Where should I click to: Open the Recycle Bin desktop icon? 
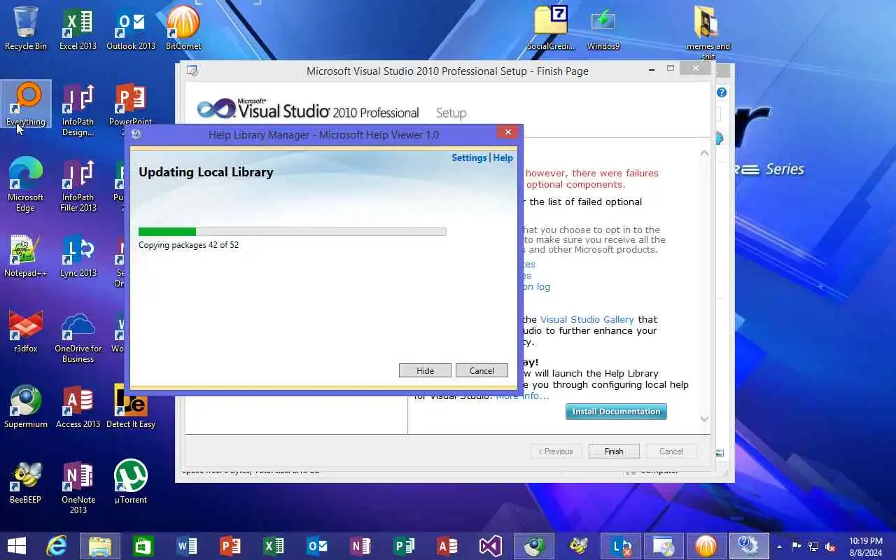26,29
